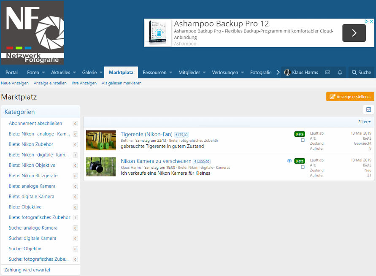Click the nav bar right scroll arrow
Image resolution: width=376 pixels, height=276 pixels.
278,73
